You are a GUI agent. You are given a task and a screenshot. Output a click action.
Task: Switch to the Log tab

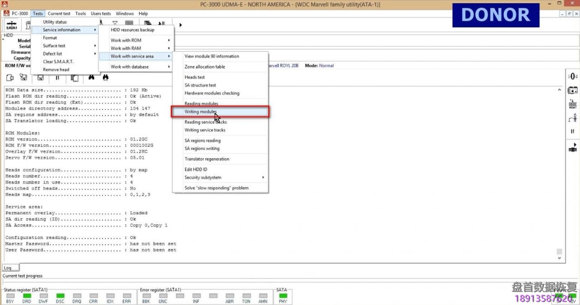tap(8, 268)
